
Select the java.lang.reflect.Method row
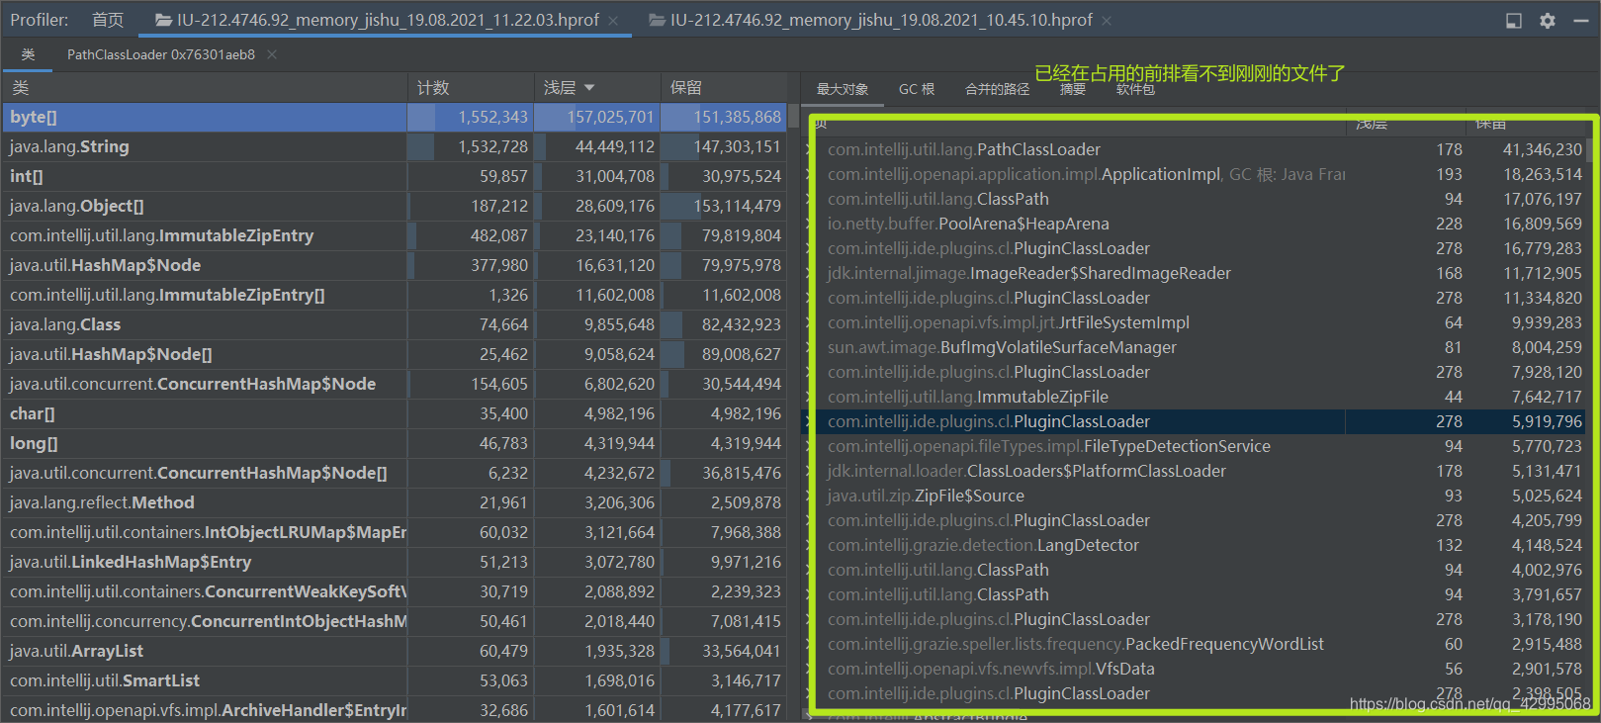point(395,502)
